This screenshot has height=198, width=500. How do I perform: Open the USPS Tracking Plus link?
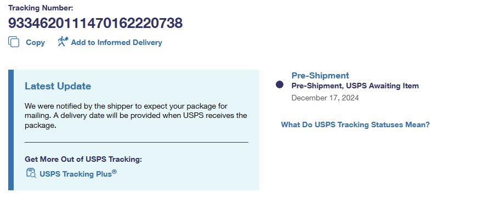(76, 174)
